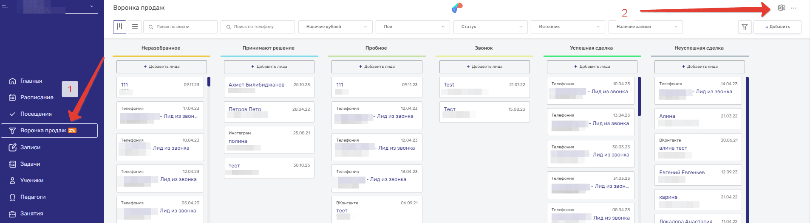
Task: Open the Excel export icon
Action: click(x=781, y=8)
